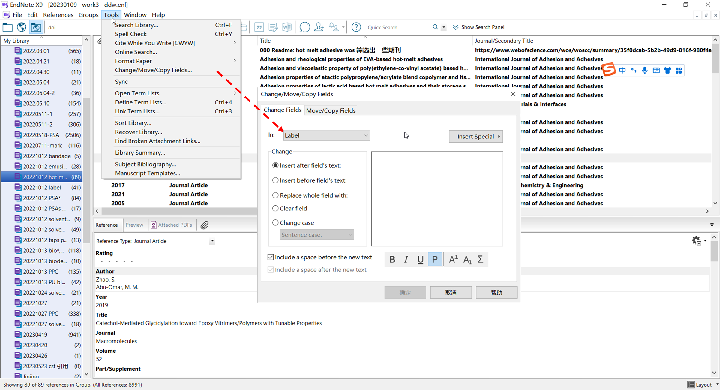Open the In: Label field dropdown
720x390 pixels.
click(326, 135)
